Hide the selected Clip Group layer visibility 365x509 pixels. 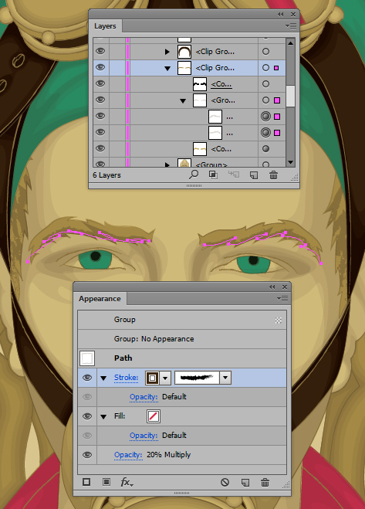click(x=100, y=67)
